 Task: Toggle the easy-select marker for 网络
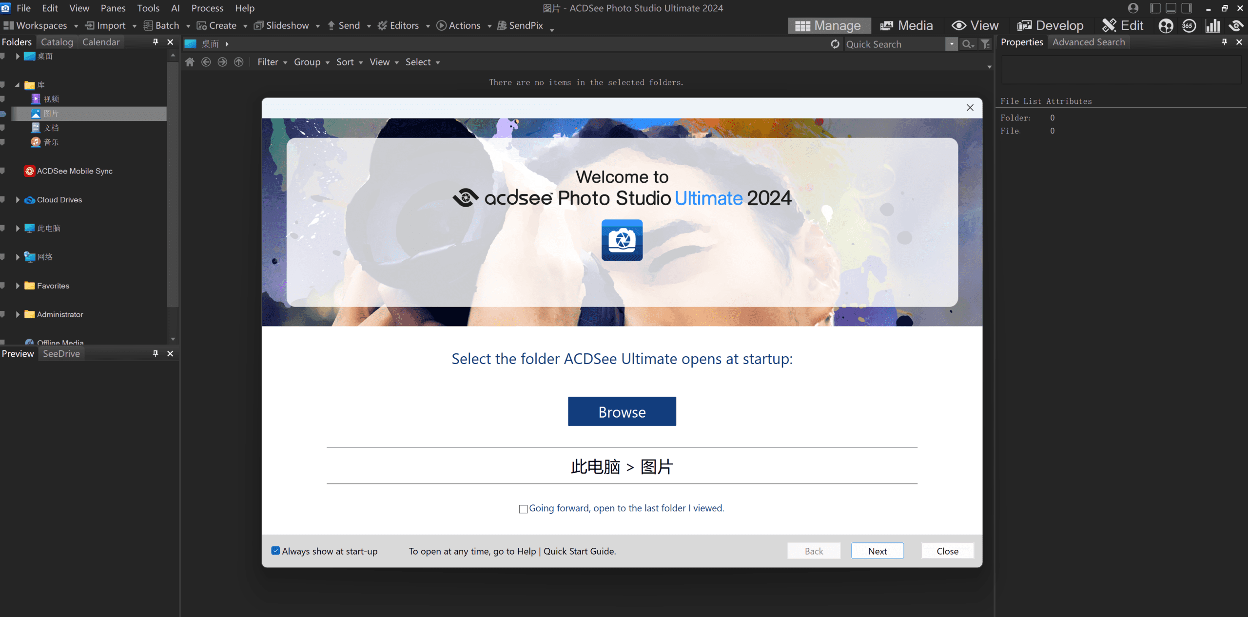pos(3,257)
